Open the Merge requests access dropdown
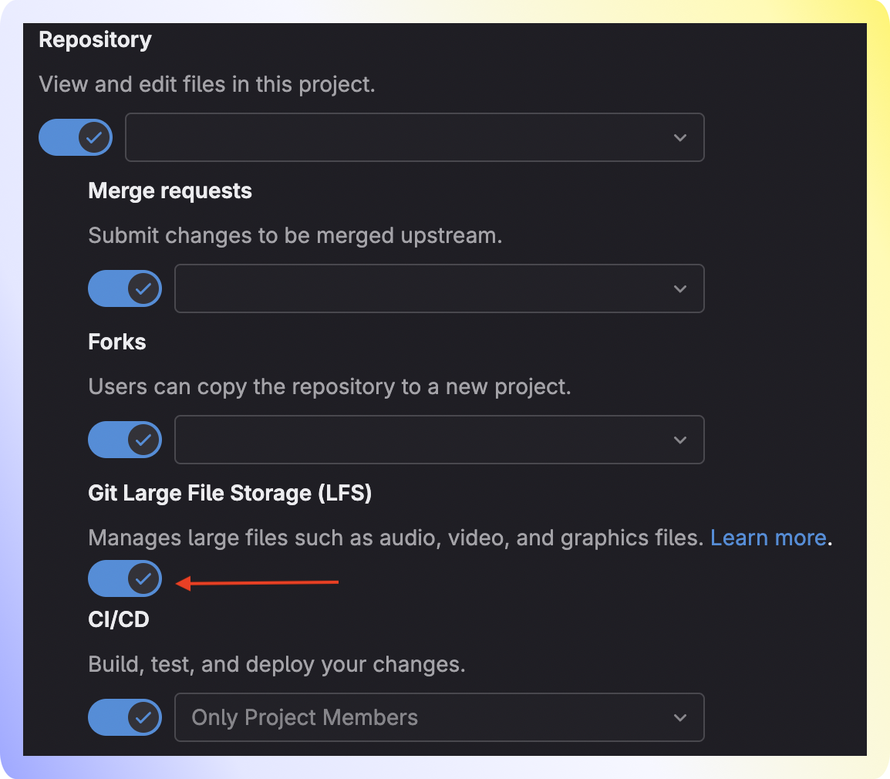890x779 pixels. tap(440, 288)
